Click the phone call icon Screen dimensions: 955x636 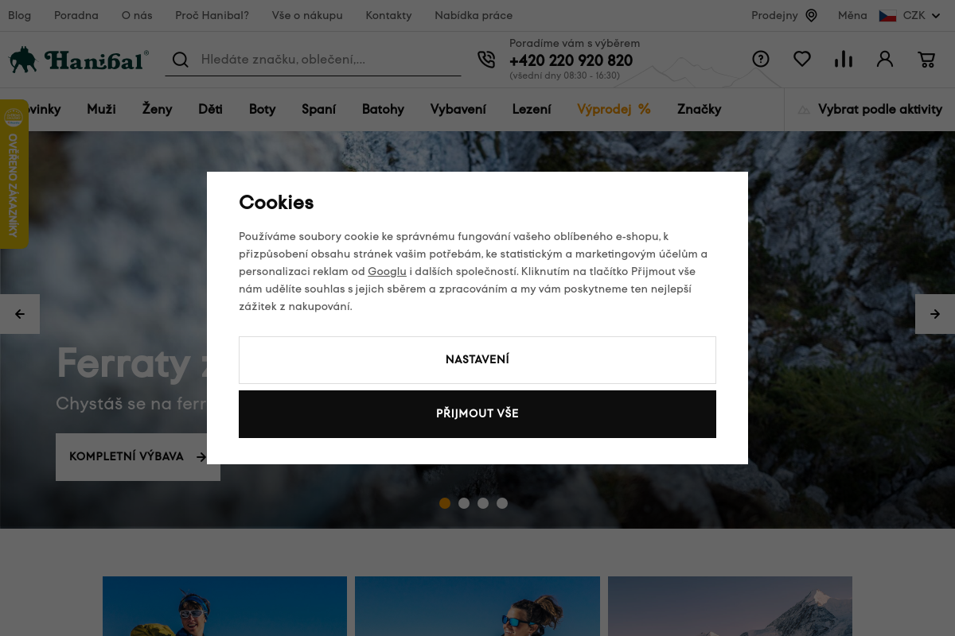click(x=486, y=60)
